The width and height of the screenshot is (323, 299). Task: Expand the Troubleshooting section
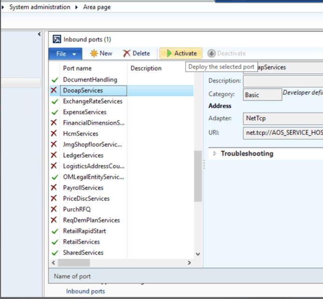point(215,154)
